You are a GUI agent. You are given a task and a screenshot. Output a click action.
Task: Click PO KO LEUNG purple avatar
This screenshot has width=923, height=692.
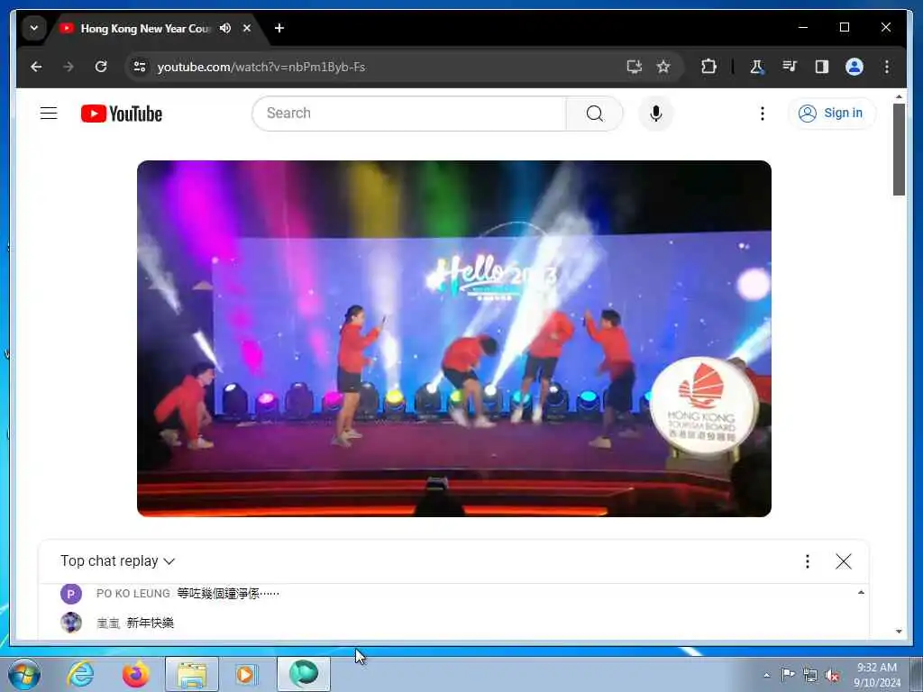click(x=70, y=594)
